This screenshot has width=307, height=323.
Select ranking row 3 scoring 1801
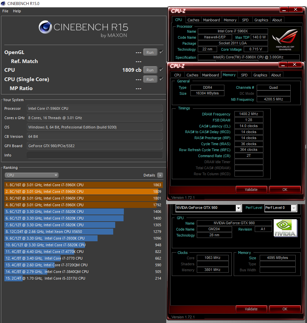84,198
